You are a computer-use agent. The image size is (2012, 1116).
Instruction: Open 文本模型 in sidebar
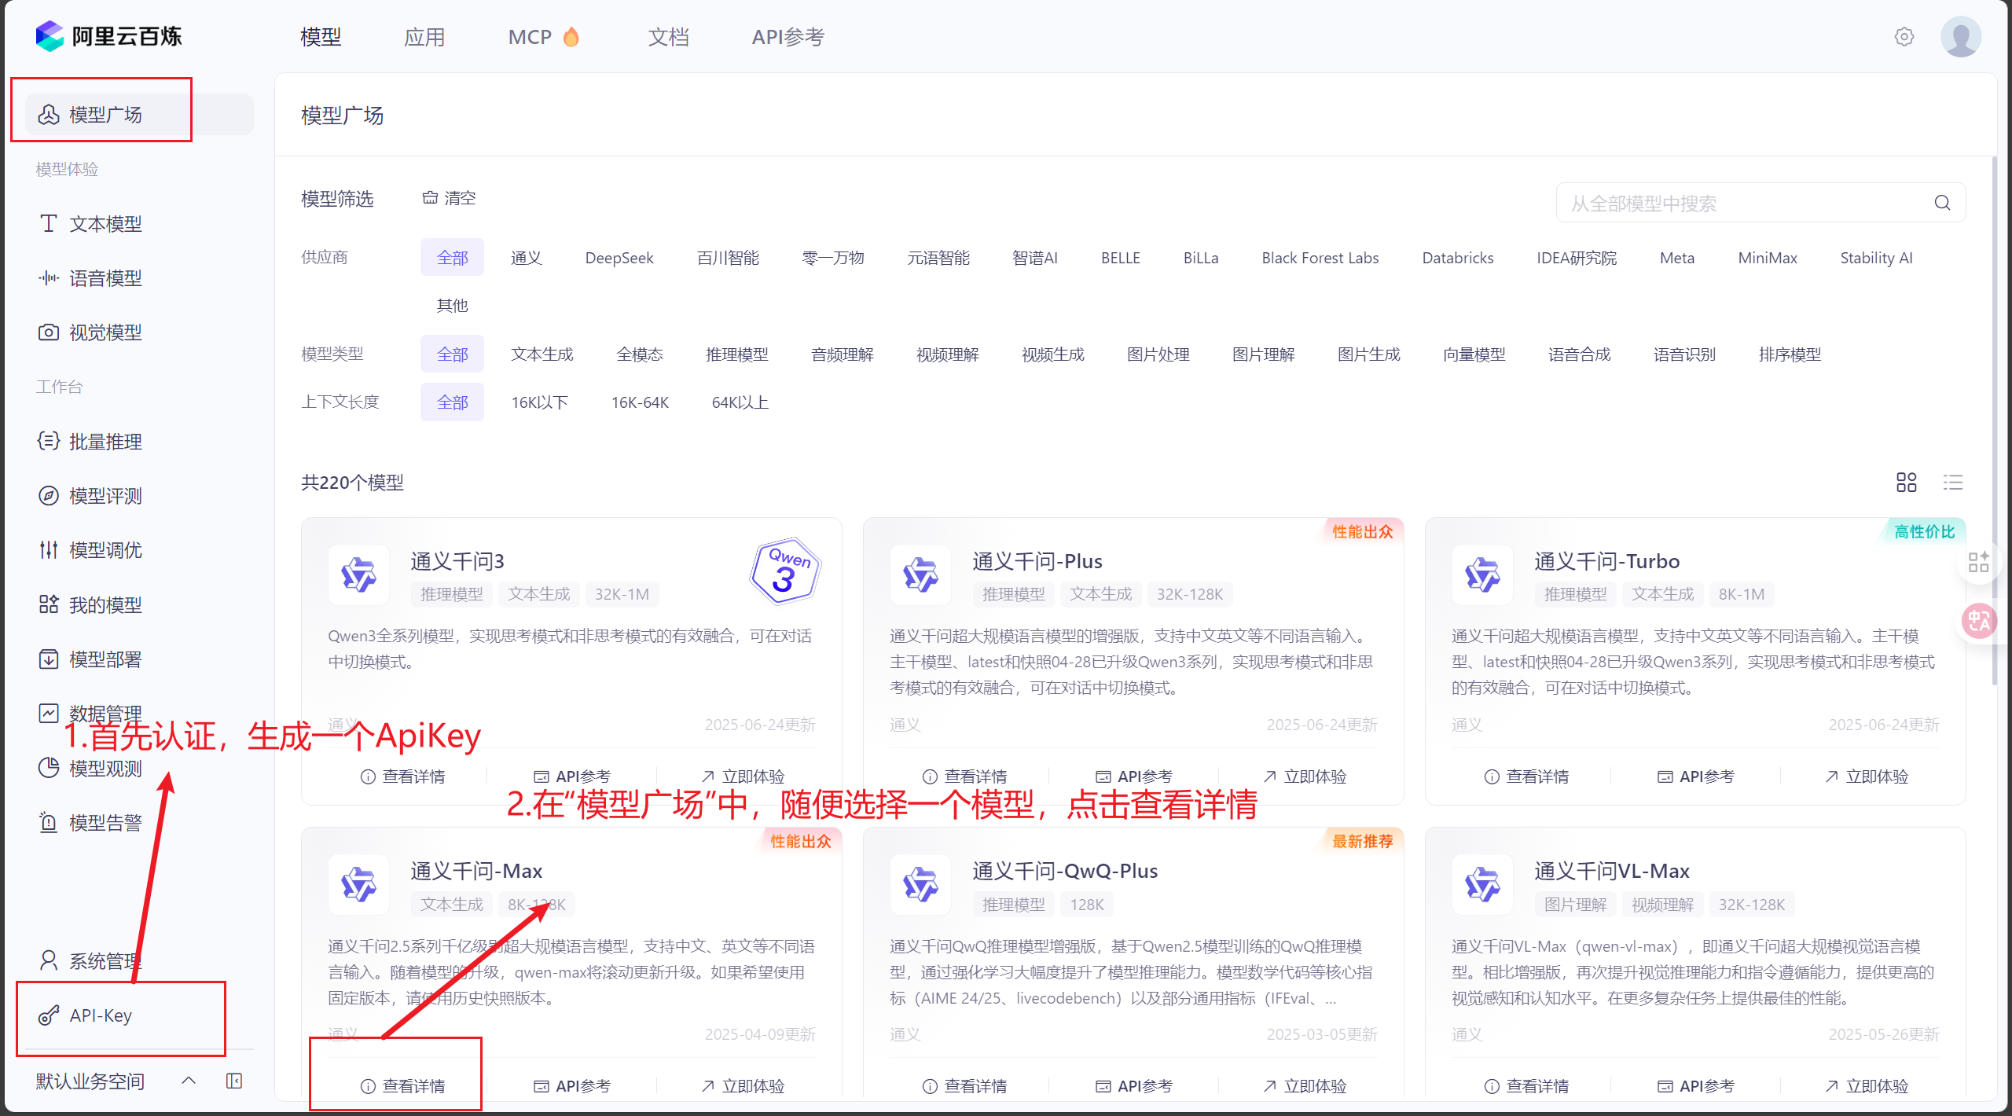click(105, 224)
